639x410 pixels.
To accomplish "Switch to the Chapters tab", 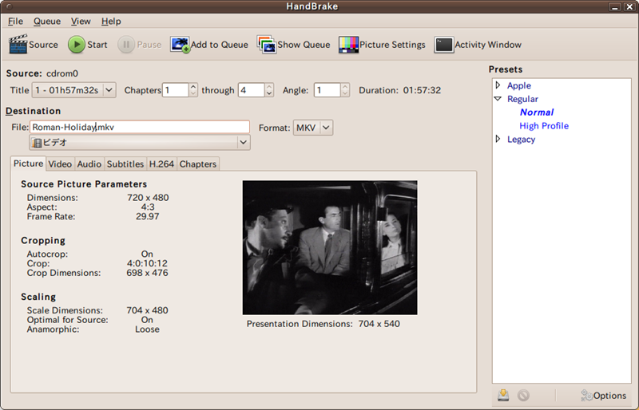I will (x=197, y=164).
